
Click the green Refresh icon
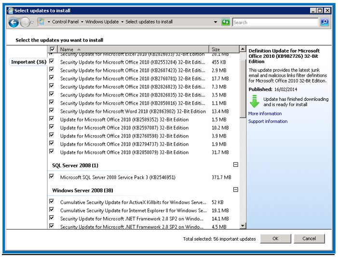(x=226, y=22)
